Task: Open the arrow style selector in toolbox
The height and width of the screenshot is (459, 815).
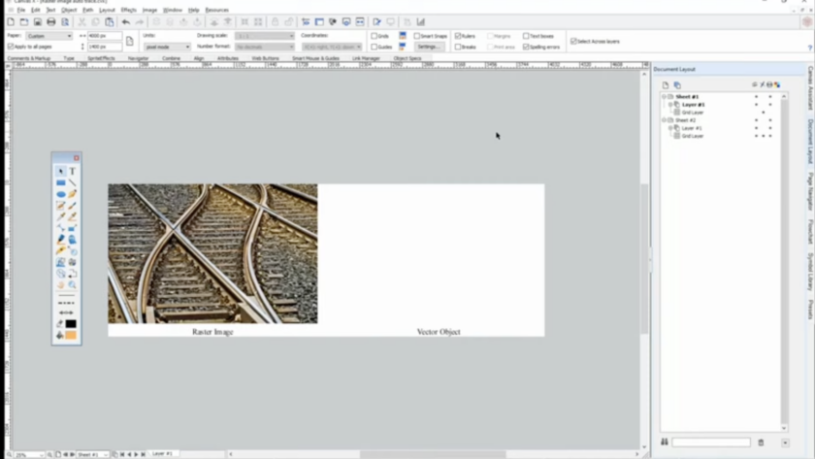Action: (66, 312)
